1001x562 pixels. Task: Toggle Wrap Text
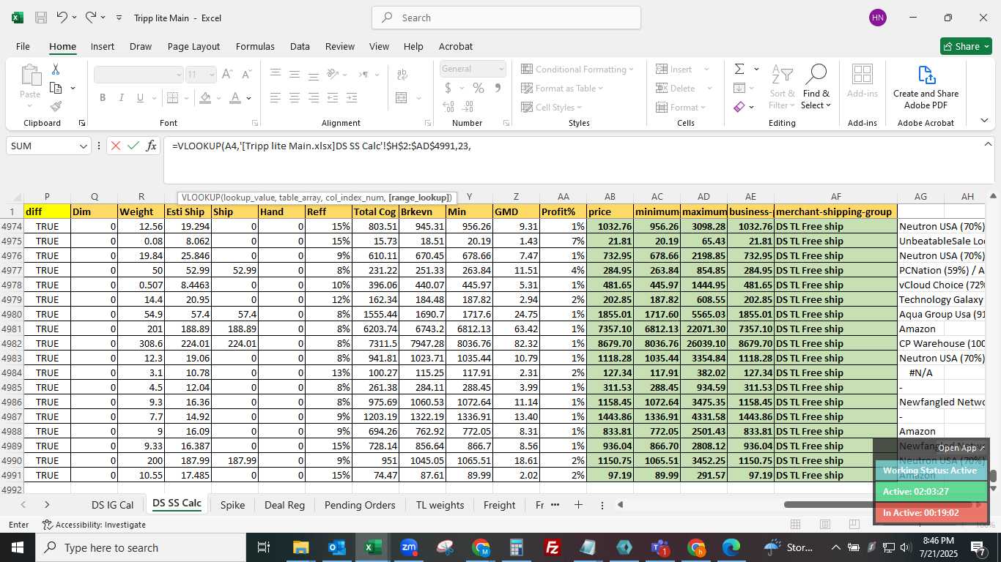402,74
